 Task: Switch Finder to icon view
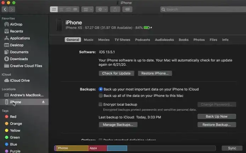click(54, 10)
